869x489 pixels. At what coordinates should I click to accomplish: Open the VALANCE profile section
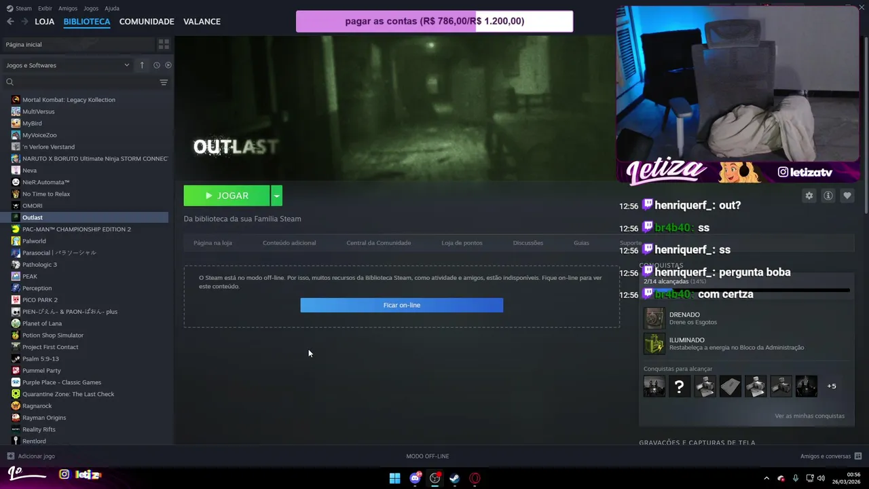pyautogui.click(x=202, y=21)
